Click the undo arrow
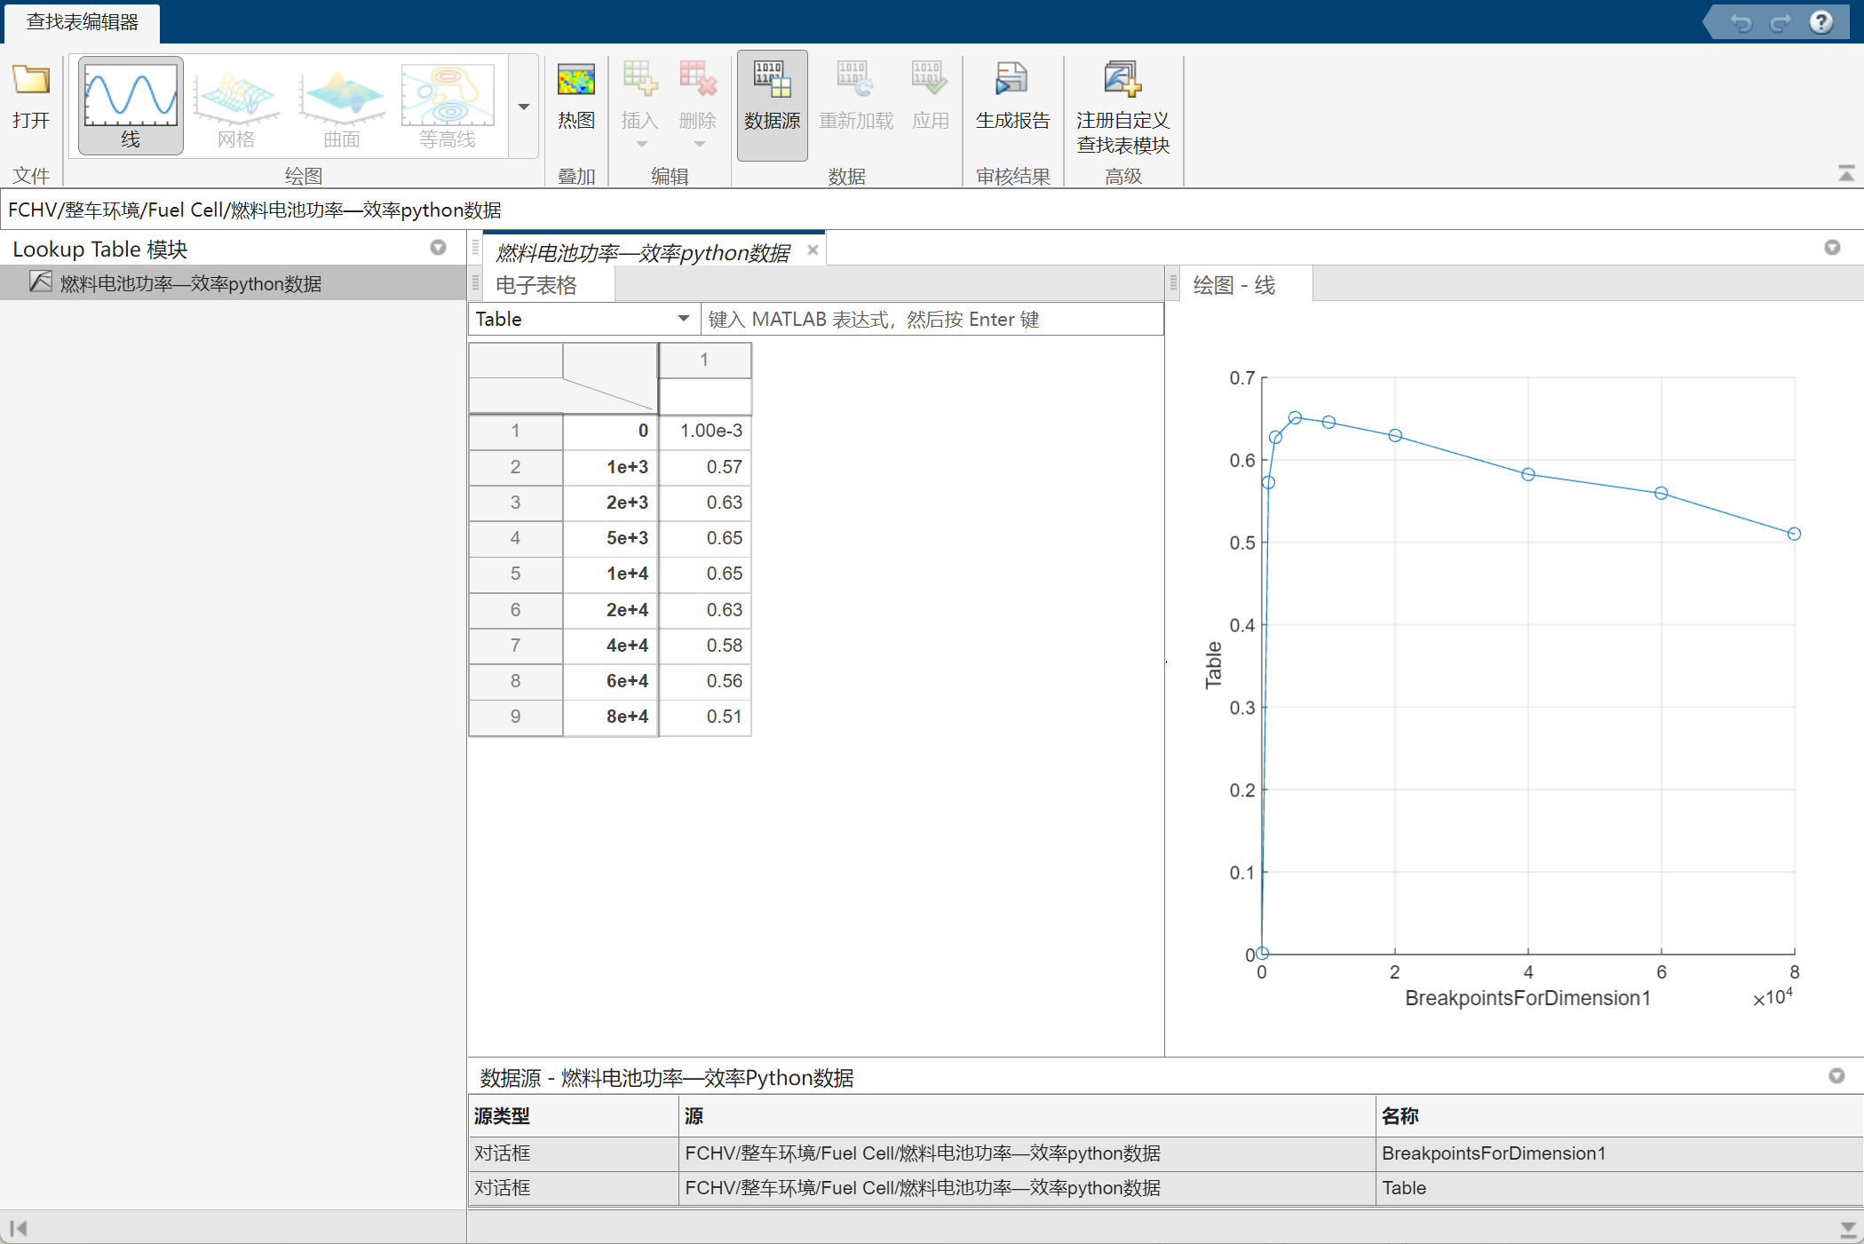 pos(1741,22)
